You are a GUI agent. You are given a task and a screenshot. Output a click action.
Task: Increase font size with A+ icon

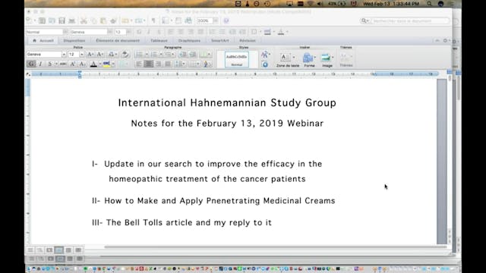point(90,55)
